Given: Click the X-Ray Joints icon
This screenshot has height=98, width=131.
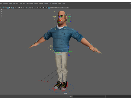Looking at the screenshot, I should click(34, 8).
